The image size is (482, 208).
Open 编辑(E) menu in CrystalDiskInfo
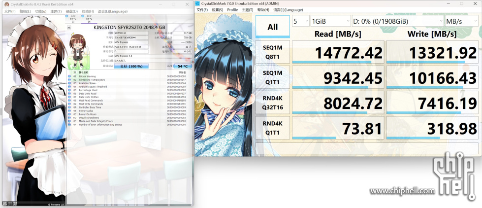click(x=25, y=11)
